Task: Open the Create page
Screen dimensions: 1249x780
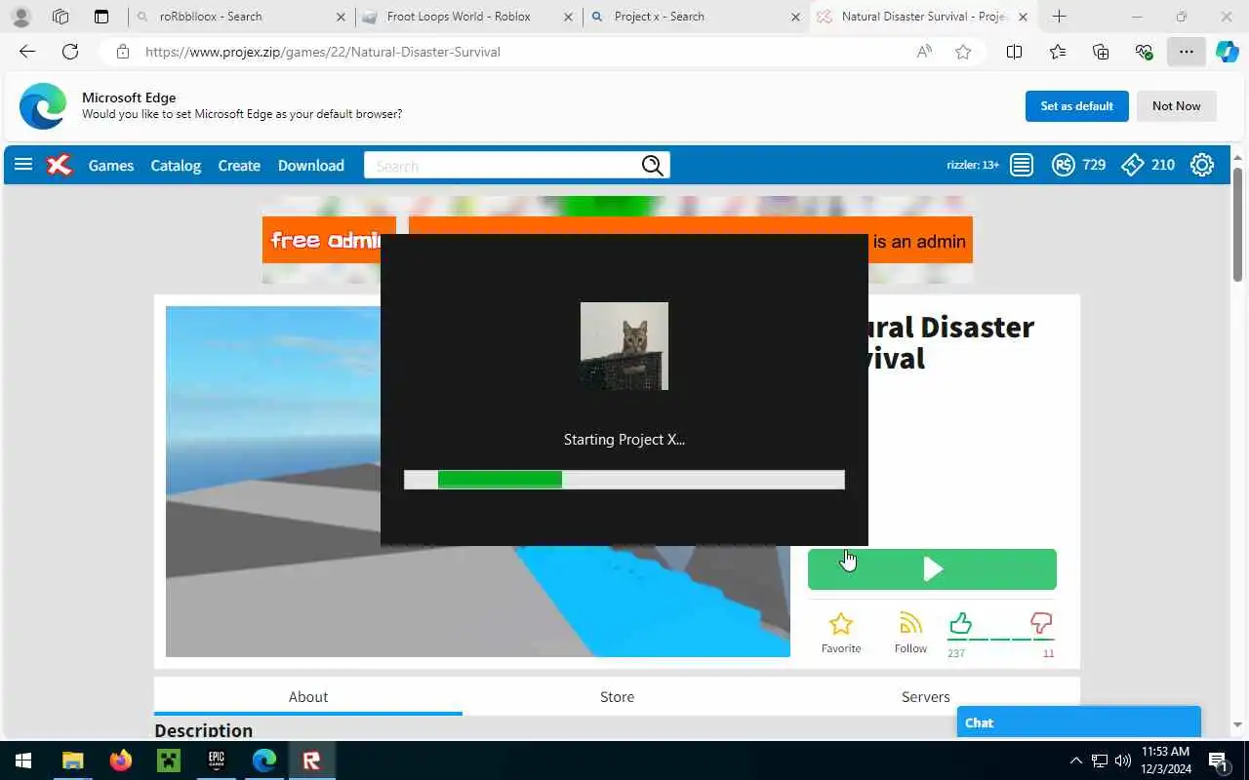Action: click(x=239, y=166)
